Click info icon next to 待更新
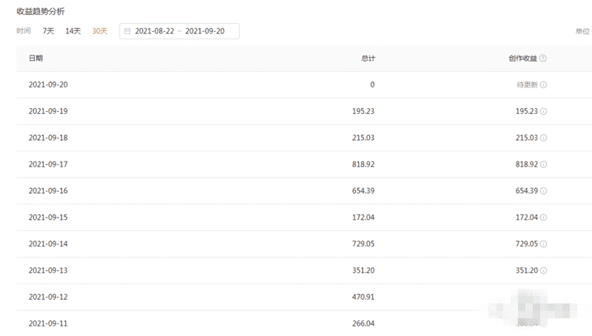Screen dimensions: 592x336 click(x=543, y=84)
